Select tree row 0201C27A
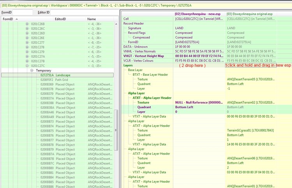Viewport: 292px width, 188px height. [57, 56]
